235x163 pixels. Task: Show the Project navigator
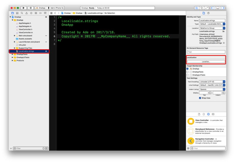point(13,13)
